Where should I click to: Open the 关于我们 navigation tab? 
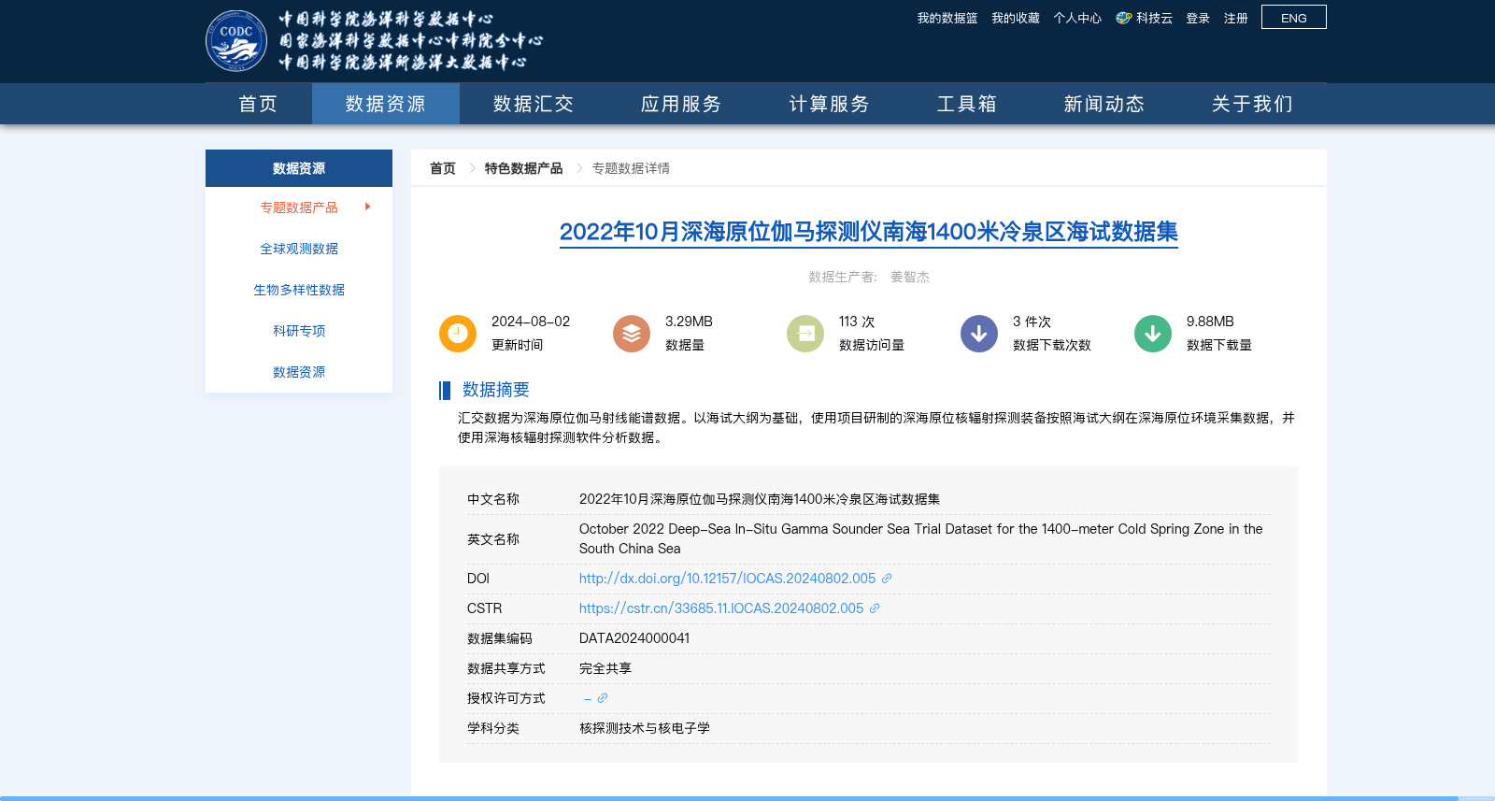[1252, 104]
